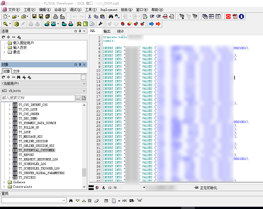
Task: Click the Save All stacked disks icon
Action: point(47,16)
